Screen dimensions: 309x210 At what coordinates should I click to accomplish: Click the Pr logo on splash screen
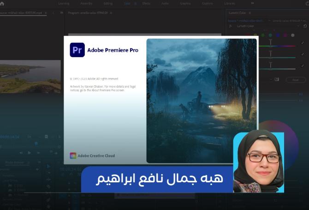click(x=77, y=50)
